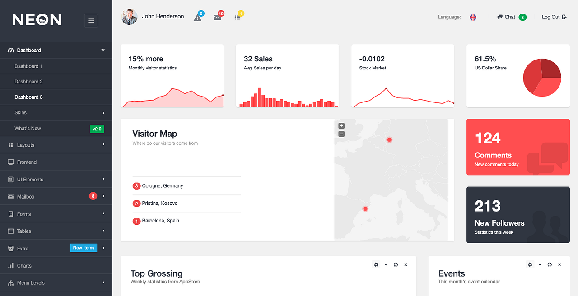The width and height of the screenshot is (578, 296).
Task: Click the Log Out link
Action: (550, 17)
